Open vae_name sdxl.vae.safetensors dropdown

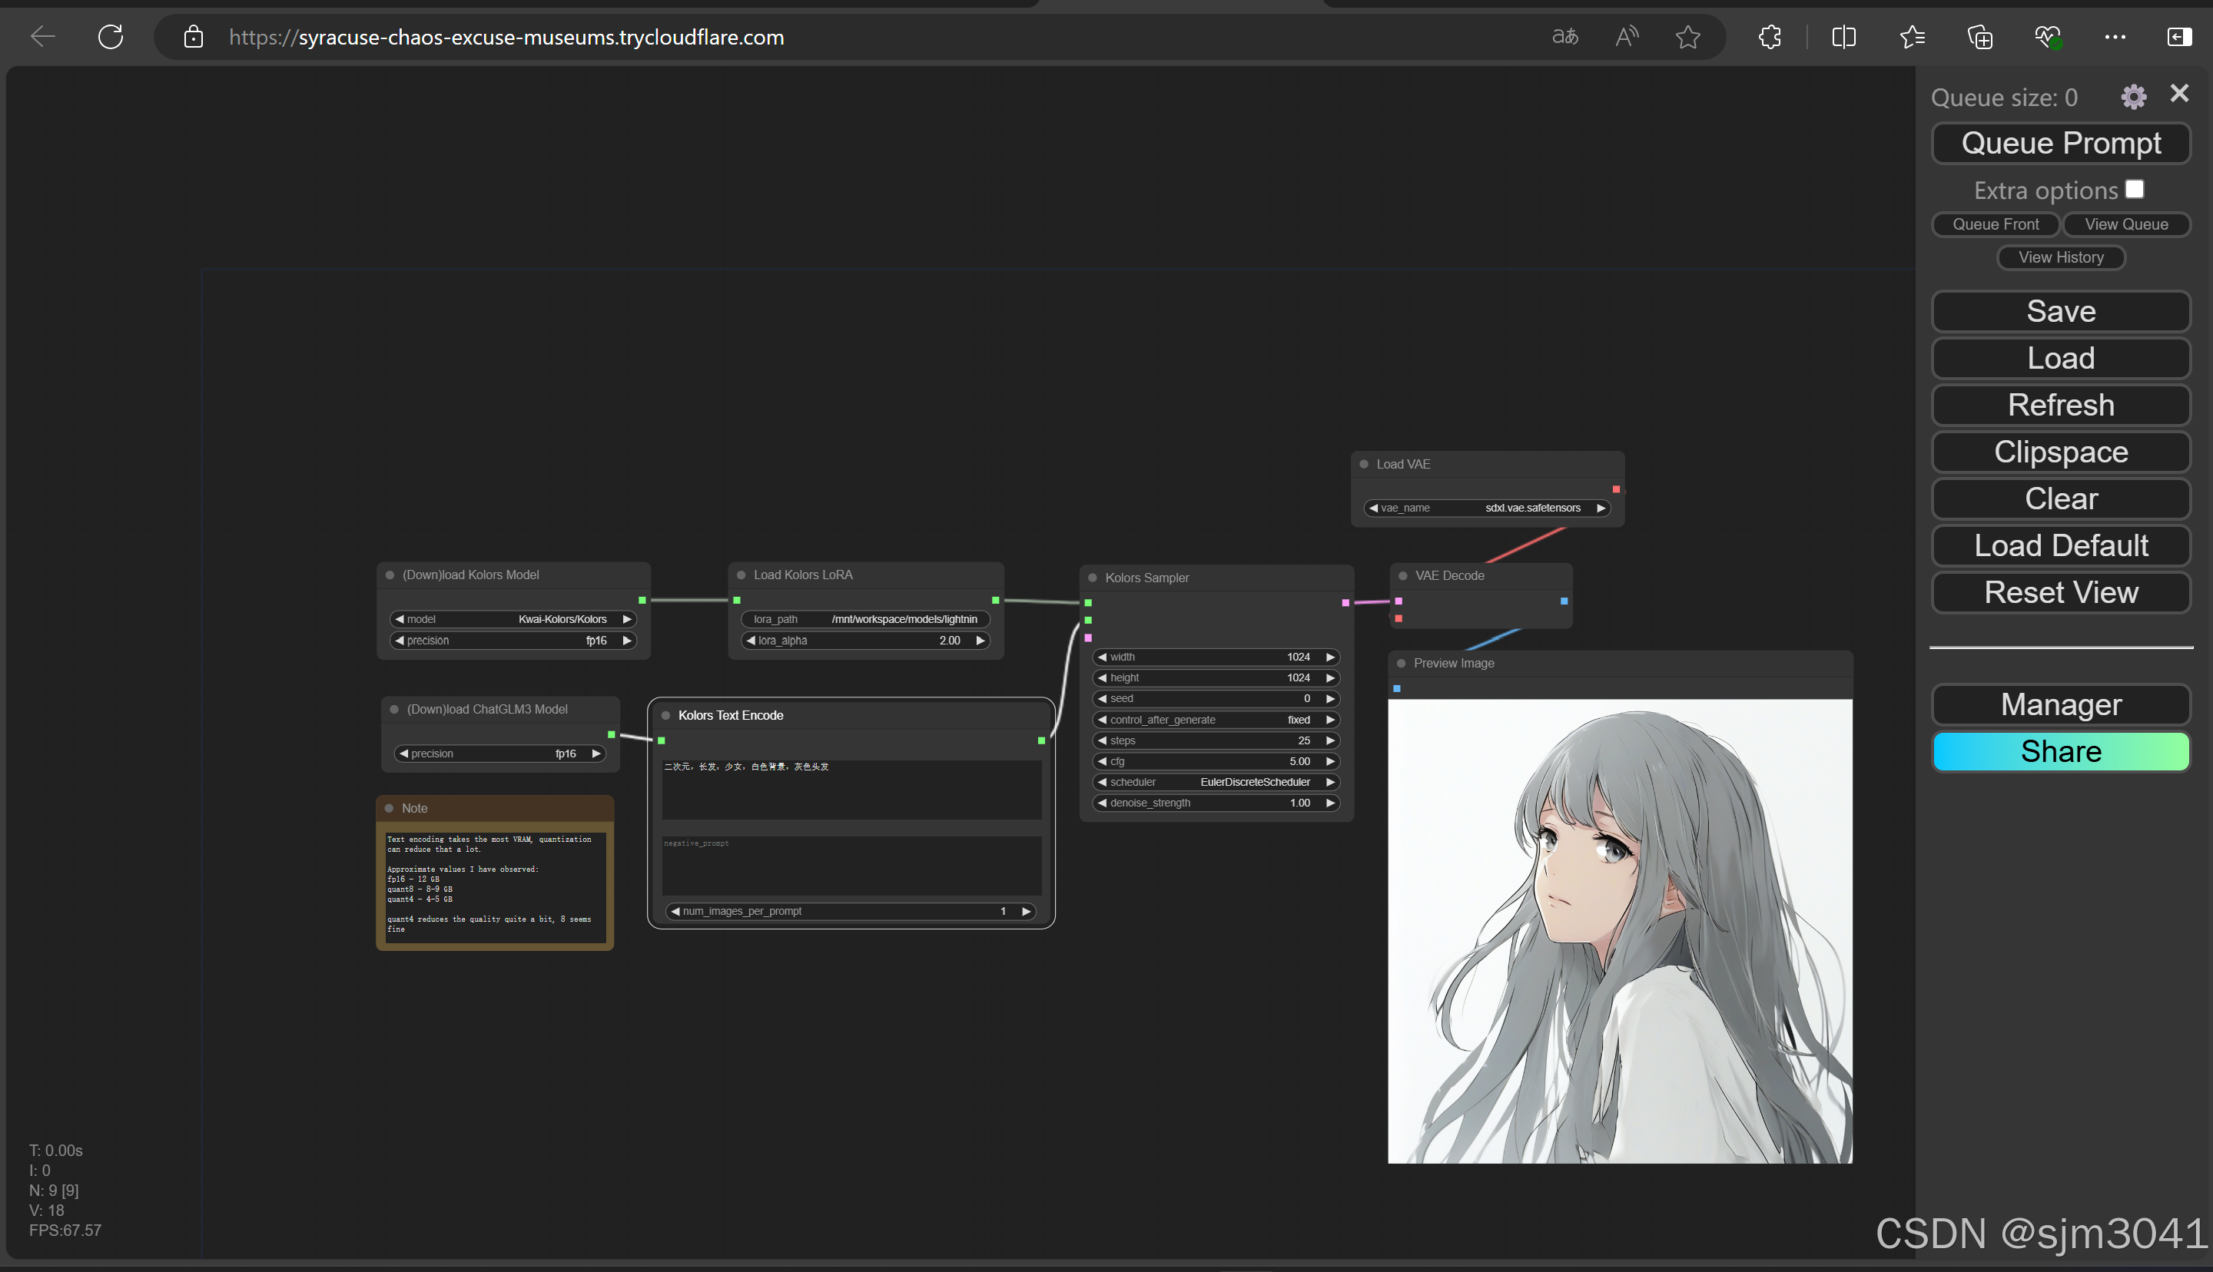coord(1487,508)
